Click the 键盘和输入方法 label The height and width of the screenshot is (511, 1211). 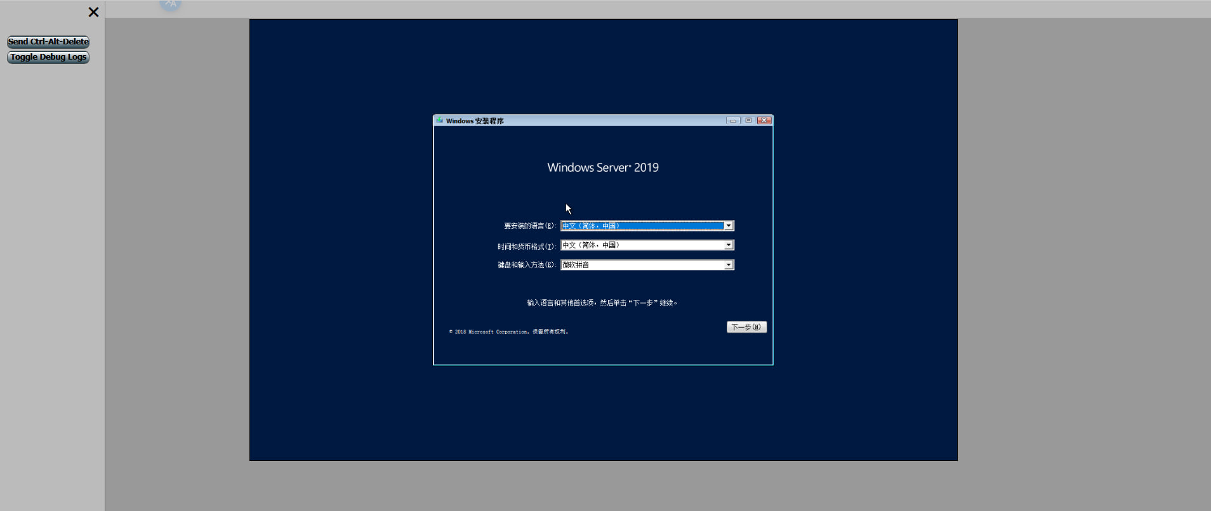tap(527, 265)
